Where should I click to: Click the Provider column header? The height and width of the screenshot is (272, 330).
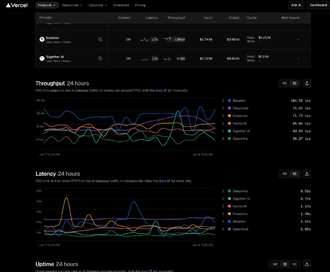click(x=46, y=18)
